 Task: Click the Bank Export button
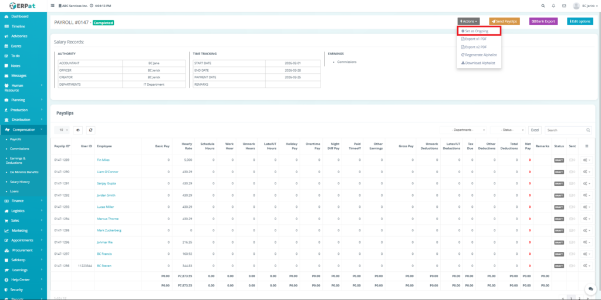coord(543,21)
